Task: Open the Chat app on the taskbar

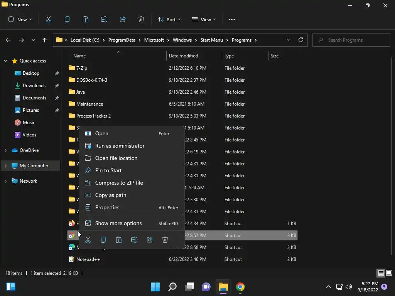Action: pyautogui.click(x=206, y=287)
